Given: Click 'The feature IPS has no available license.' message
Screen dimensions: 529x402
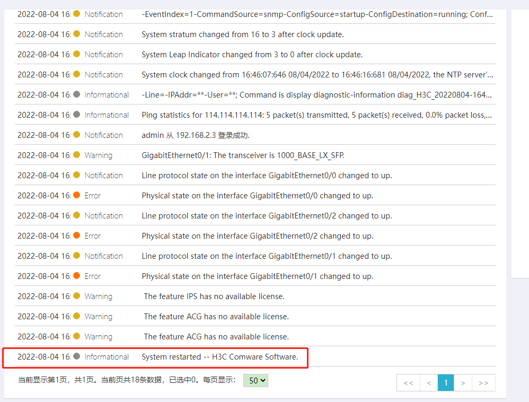Looking at the screenshot, I should pos(214,296).
